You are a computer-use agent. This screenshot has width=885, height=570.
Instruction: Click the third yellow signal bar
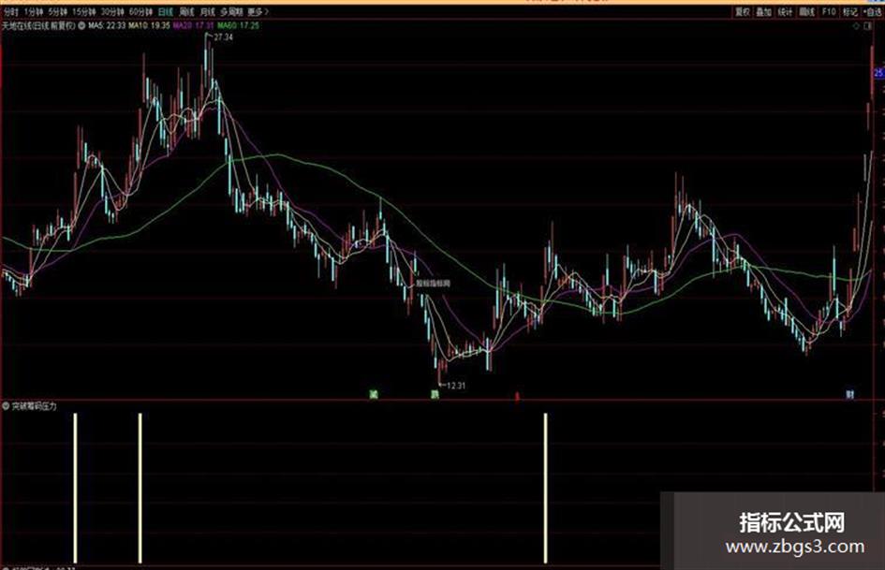[545, 489]
